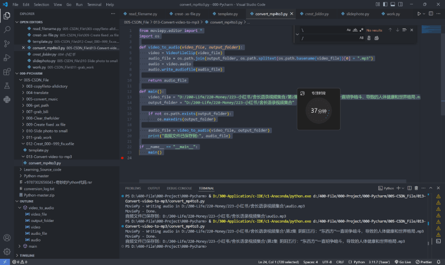Split the editor right
This screenshot has width=445, height=265.
(x=431, y=14)
